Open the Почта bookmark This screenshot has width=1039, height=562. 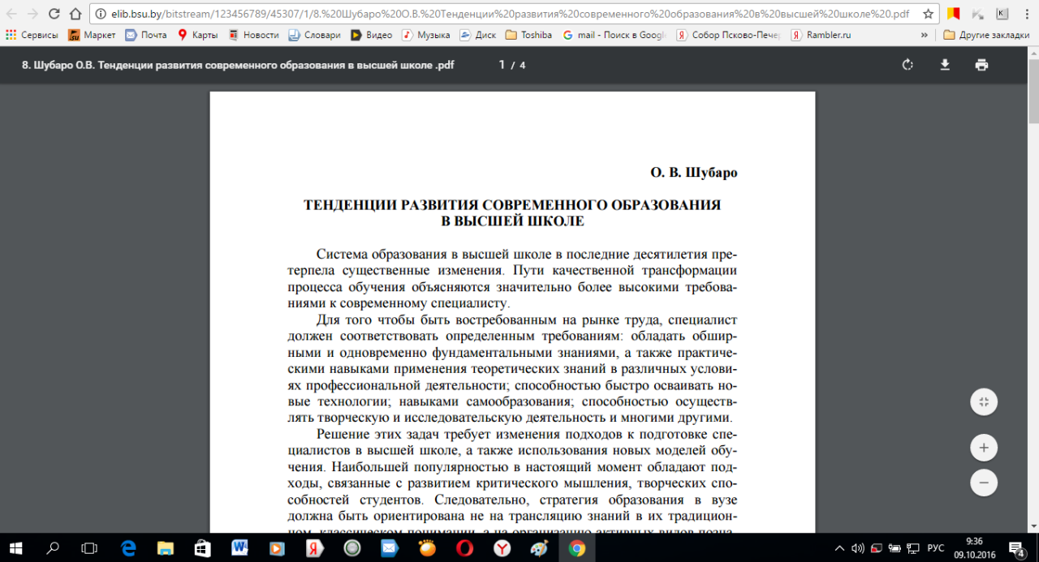coord(145,35)
